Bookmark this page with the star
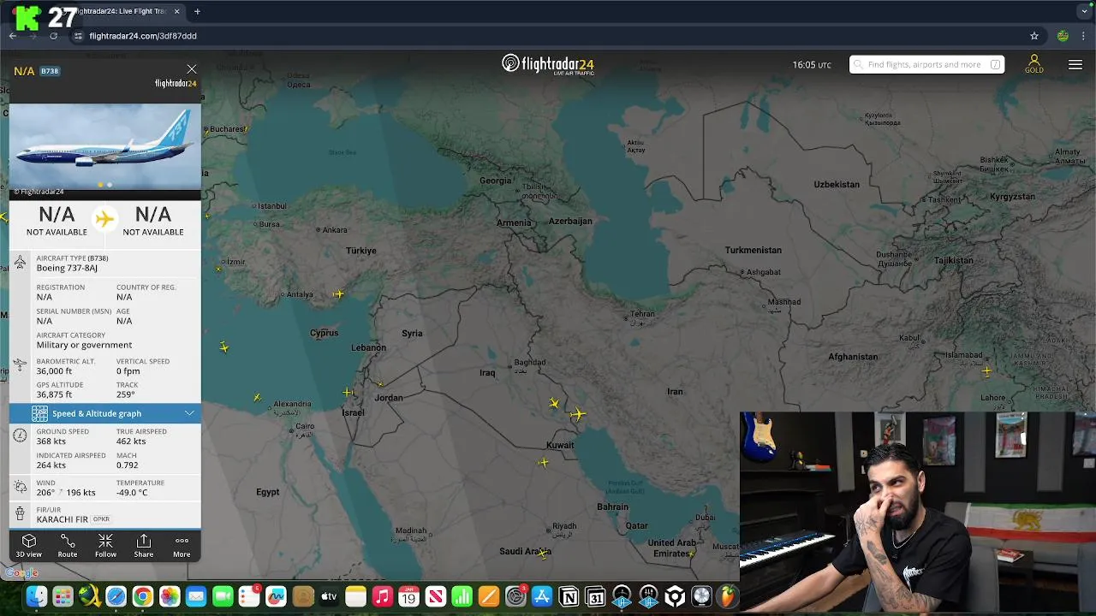1096x616 pixels. click(x=1034, y=36)
